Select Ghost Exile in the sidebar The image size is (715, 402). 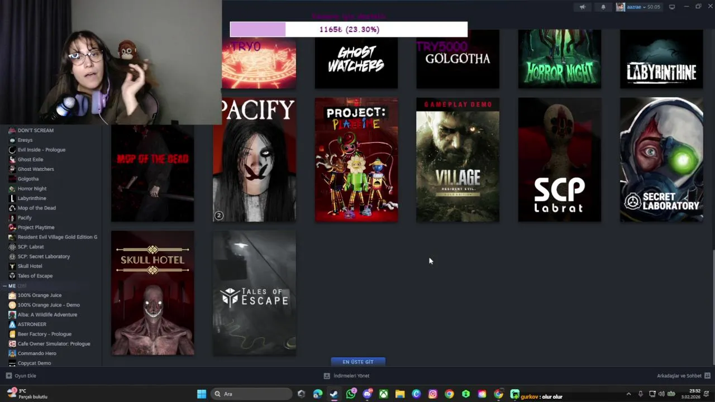(30, 159)
